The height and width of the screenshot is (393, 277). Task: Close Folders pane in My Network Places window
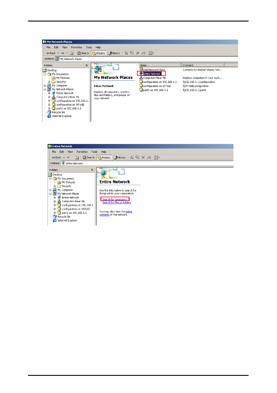coord(87,65)
